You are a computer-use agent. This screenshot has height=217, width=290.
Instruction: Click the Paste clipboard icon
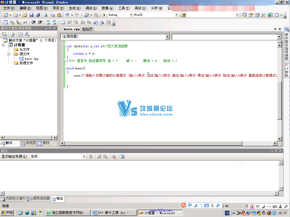coord(59,15)
